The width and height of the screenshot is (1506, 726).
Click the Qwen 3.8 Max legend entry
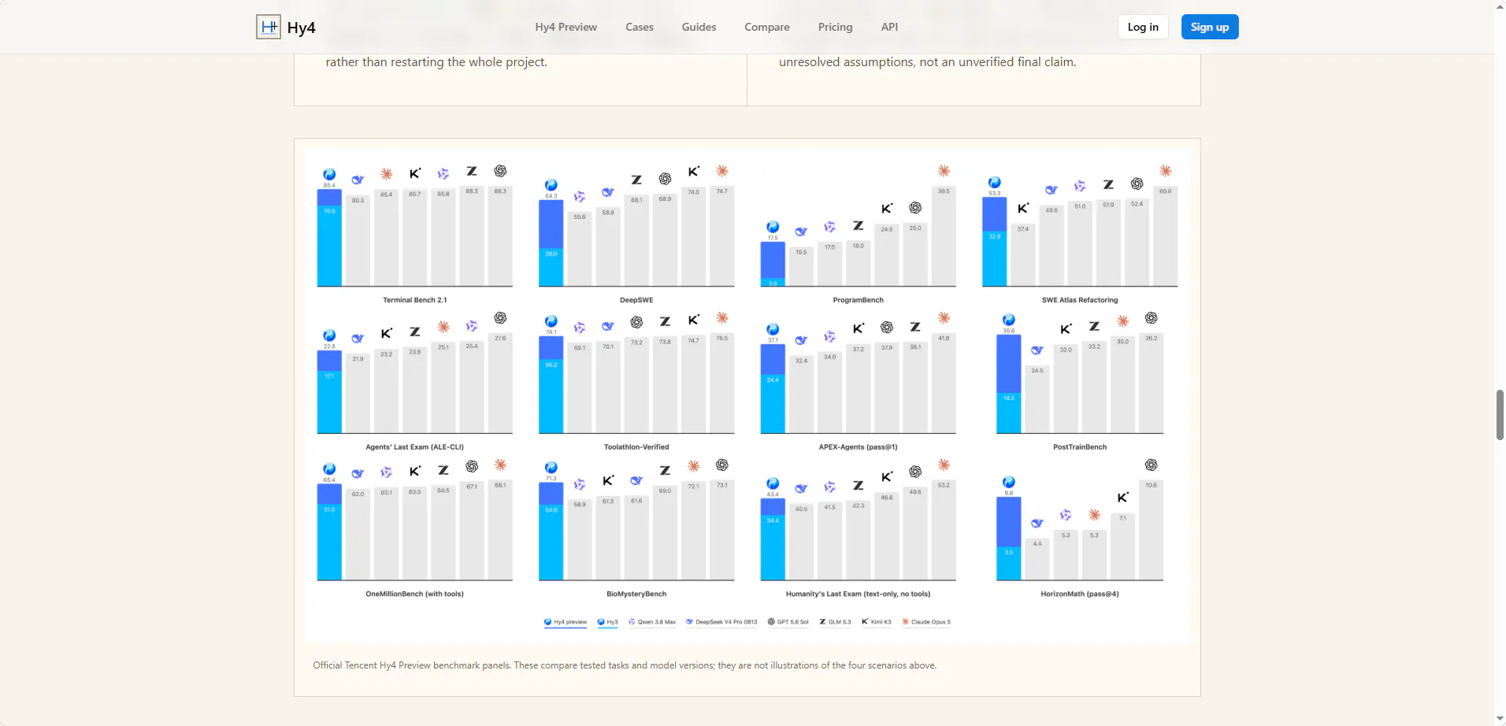click(652, 622)
